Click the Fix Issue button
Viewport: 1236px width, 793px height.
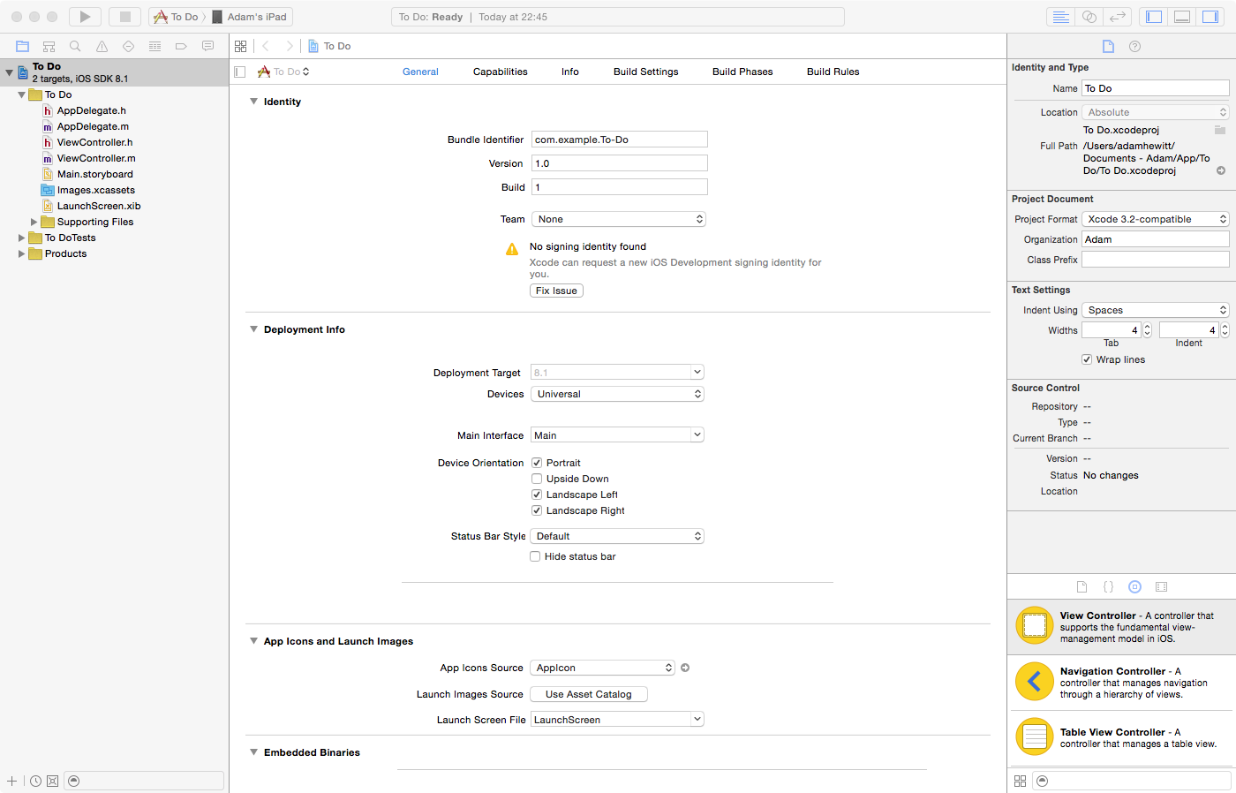(x=556, y=291)
